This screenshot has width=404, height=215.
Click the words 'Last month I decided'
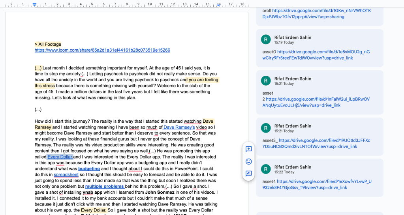coord(63,68)
